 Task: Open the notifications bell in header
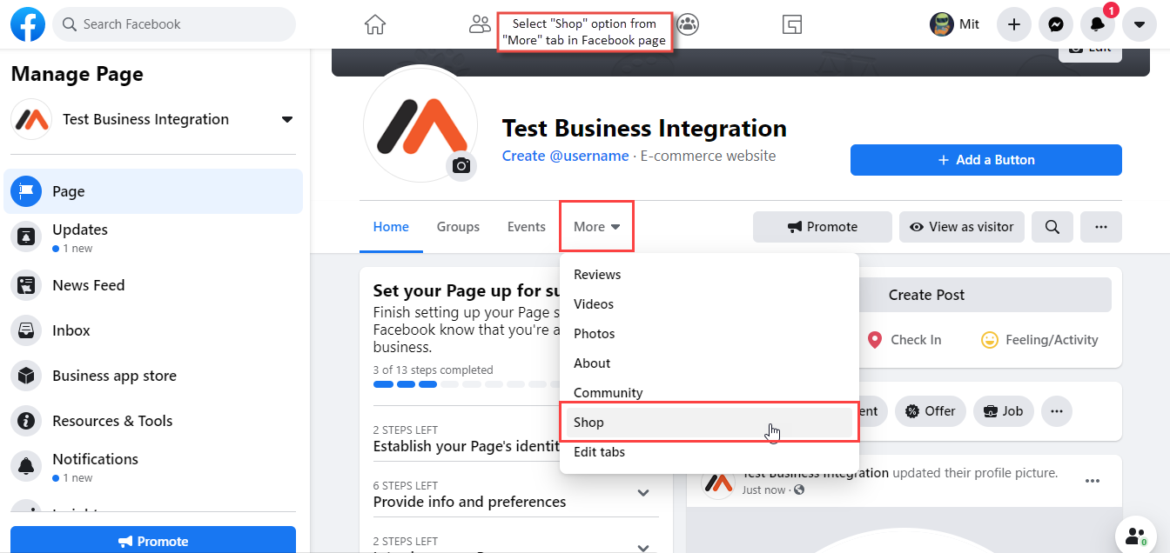1097,24
